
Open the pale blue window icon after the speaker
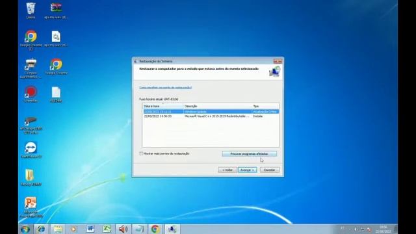(139, 229)
